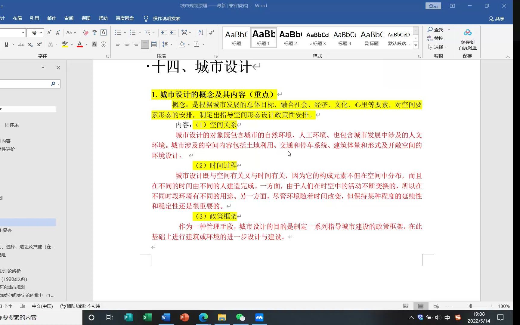Open highlight color dropdown arrow
This screenshot has height=325, width=520.
point(72,45)
